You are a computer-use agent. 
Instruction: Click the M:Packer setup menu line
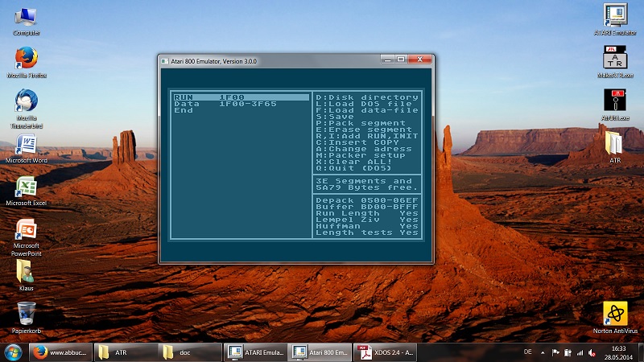[x=361, y=155]
